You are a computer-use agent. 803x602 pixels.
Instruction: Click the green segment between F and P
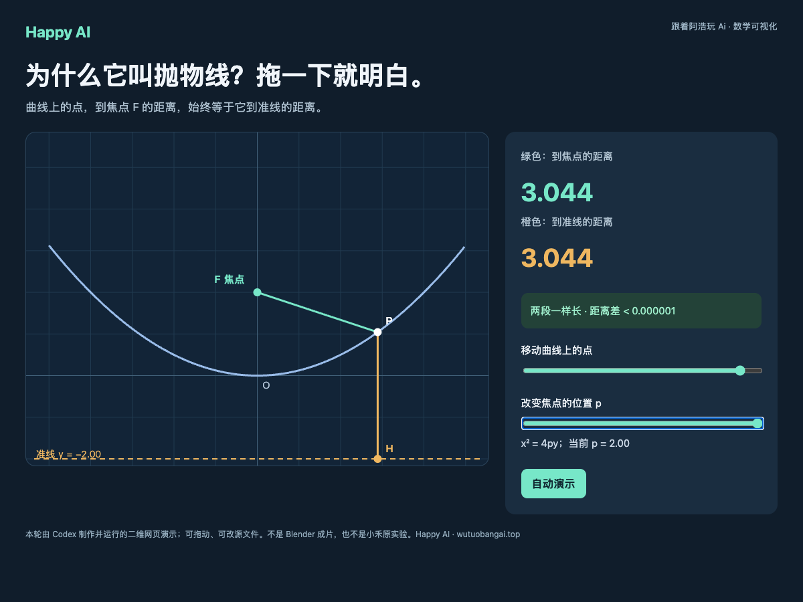point(317,312)
